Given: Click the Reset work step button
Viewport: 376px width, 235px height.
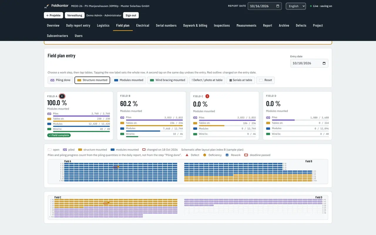Looking at the screenshot, I should tap(266, 80).
